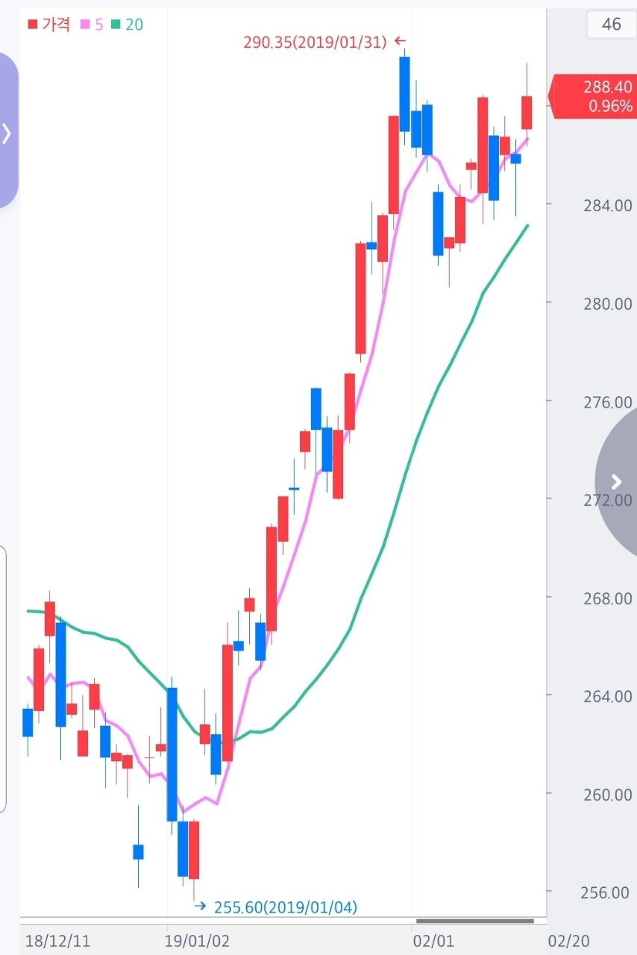The image size is (637, 955).
Task: Select the current price tag 288.40
Action: pyautogui.click(x=592, y=96)
